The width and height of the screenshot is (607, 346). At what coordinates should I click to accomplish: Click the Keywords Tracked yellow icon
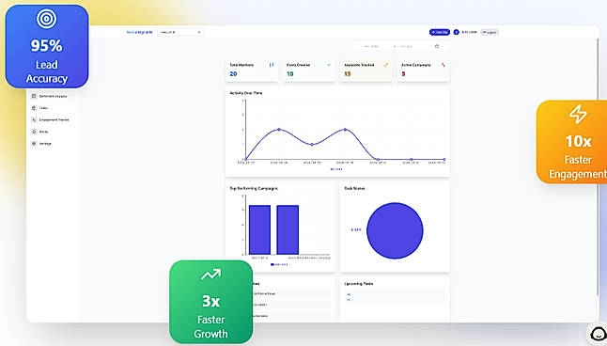(385, 65)
